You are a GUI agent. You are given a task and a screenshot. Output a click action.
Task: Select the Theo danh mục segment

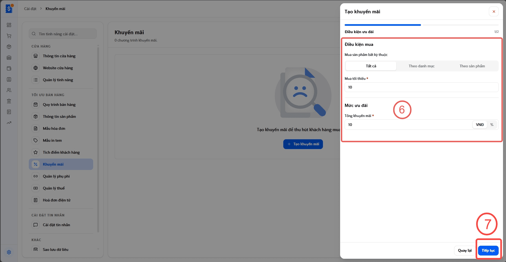point(422,66)
